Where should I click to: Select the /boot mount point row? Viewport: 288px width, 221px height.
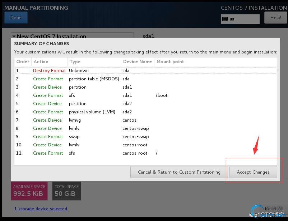click(x=145, y=95)
